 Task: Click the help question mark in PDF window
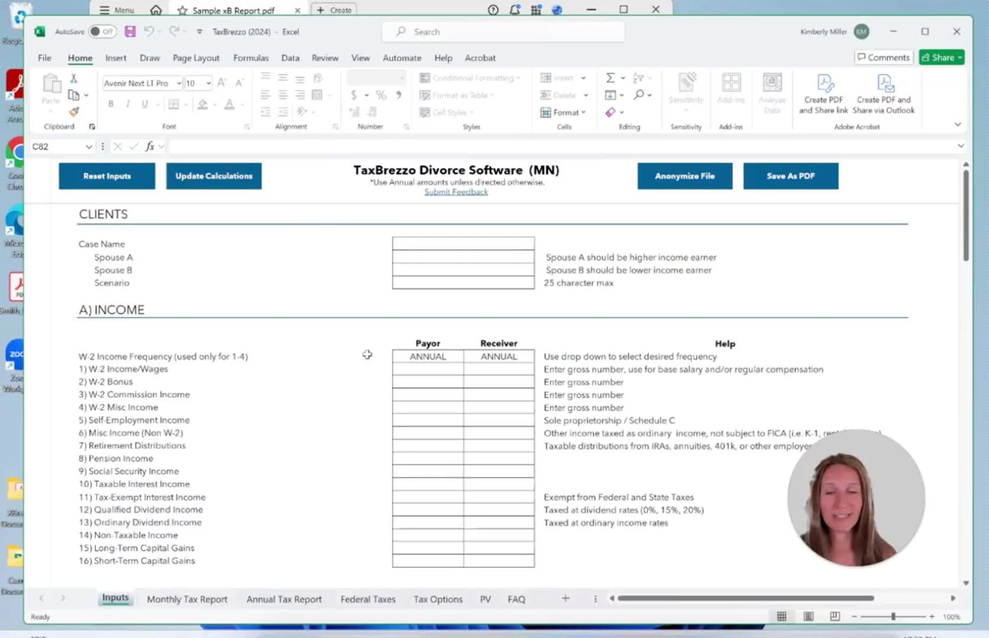493,10
